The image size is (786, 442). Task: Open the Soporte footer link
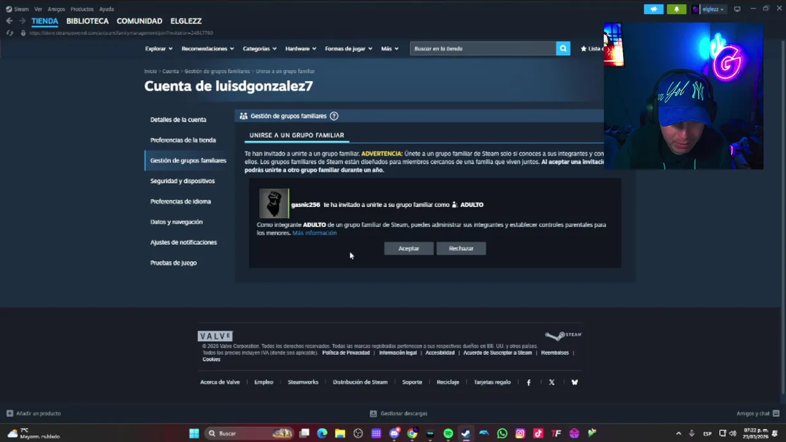(412, 382)
